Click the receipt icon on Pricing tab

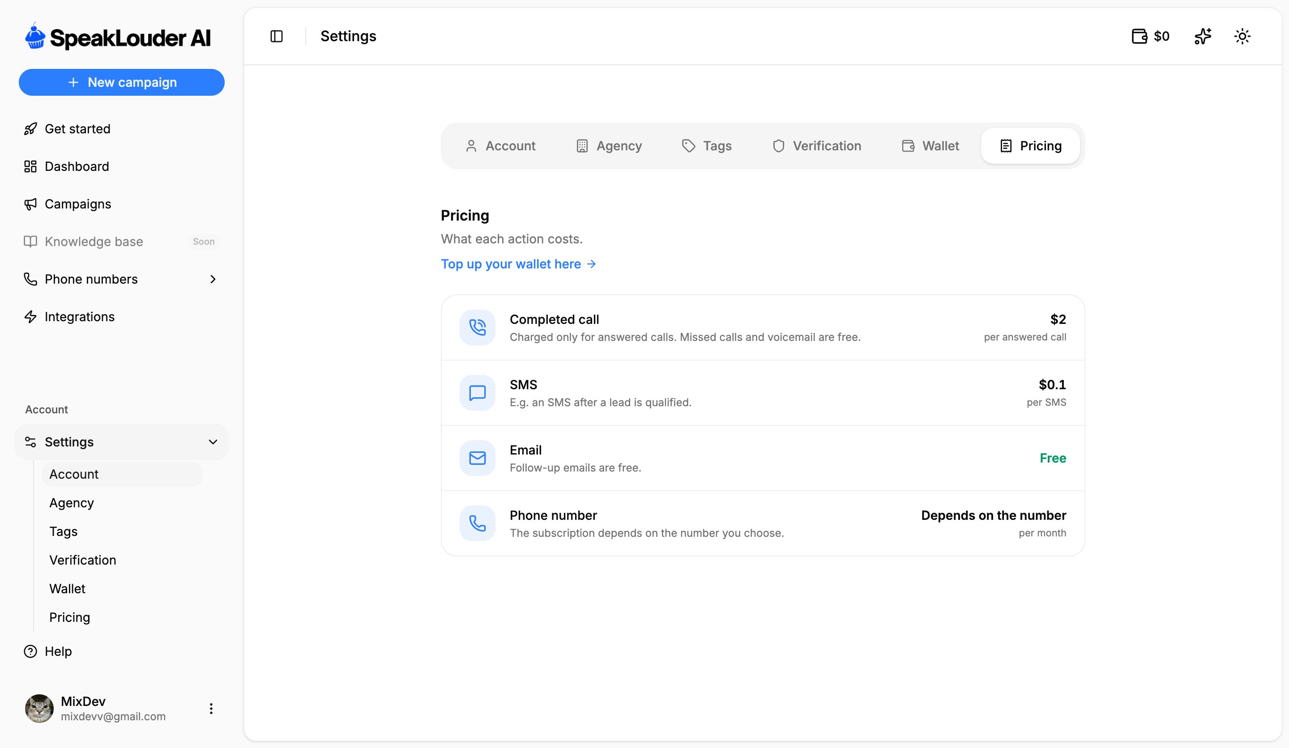(1006, 146)
